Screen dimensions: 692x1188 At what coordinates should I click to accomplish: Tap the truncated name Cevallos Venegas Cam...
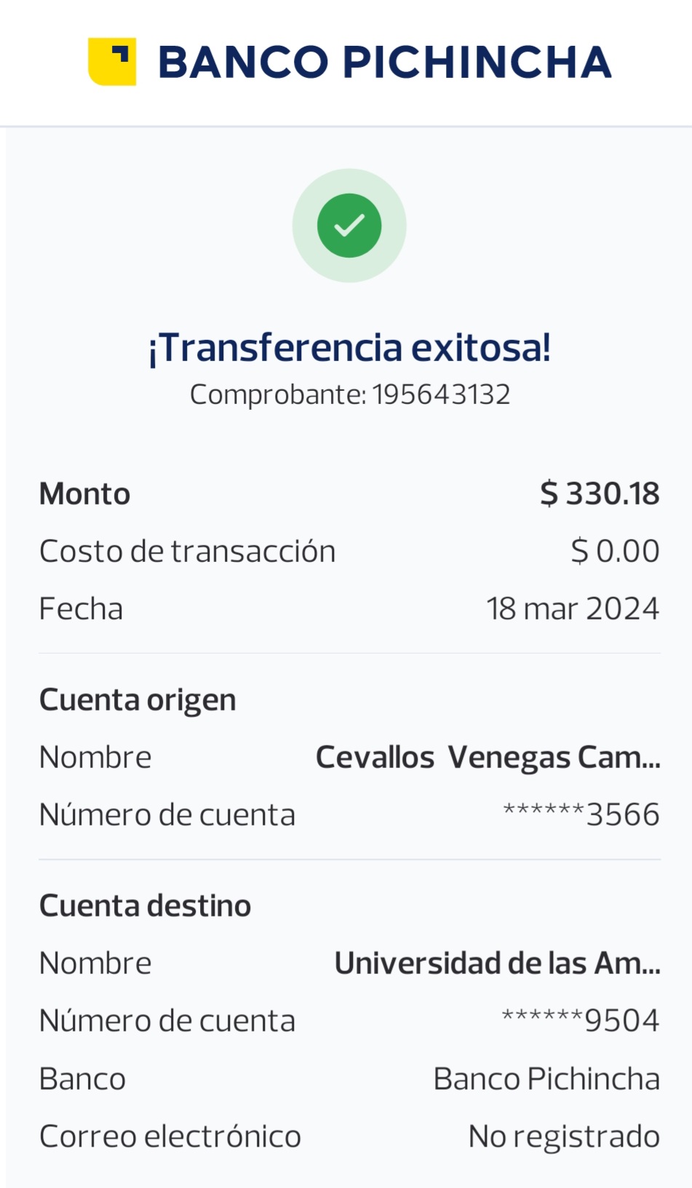pyautogui.click(x=488, y=757)
